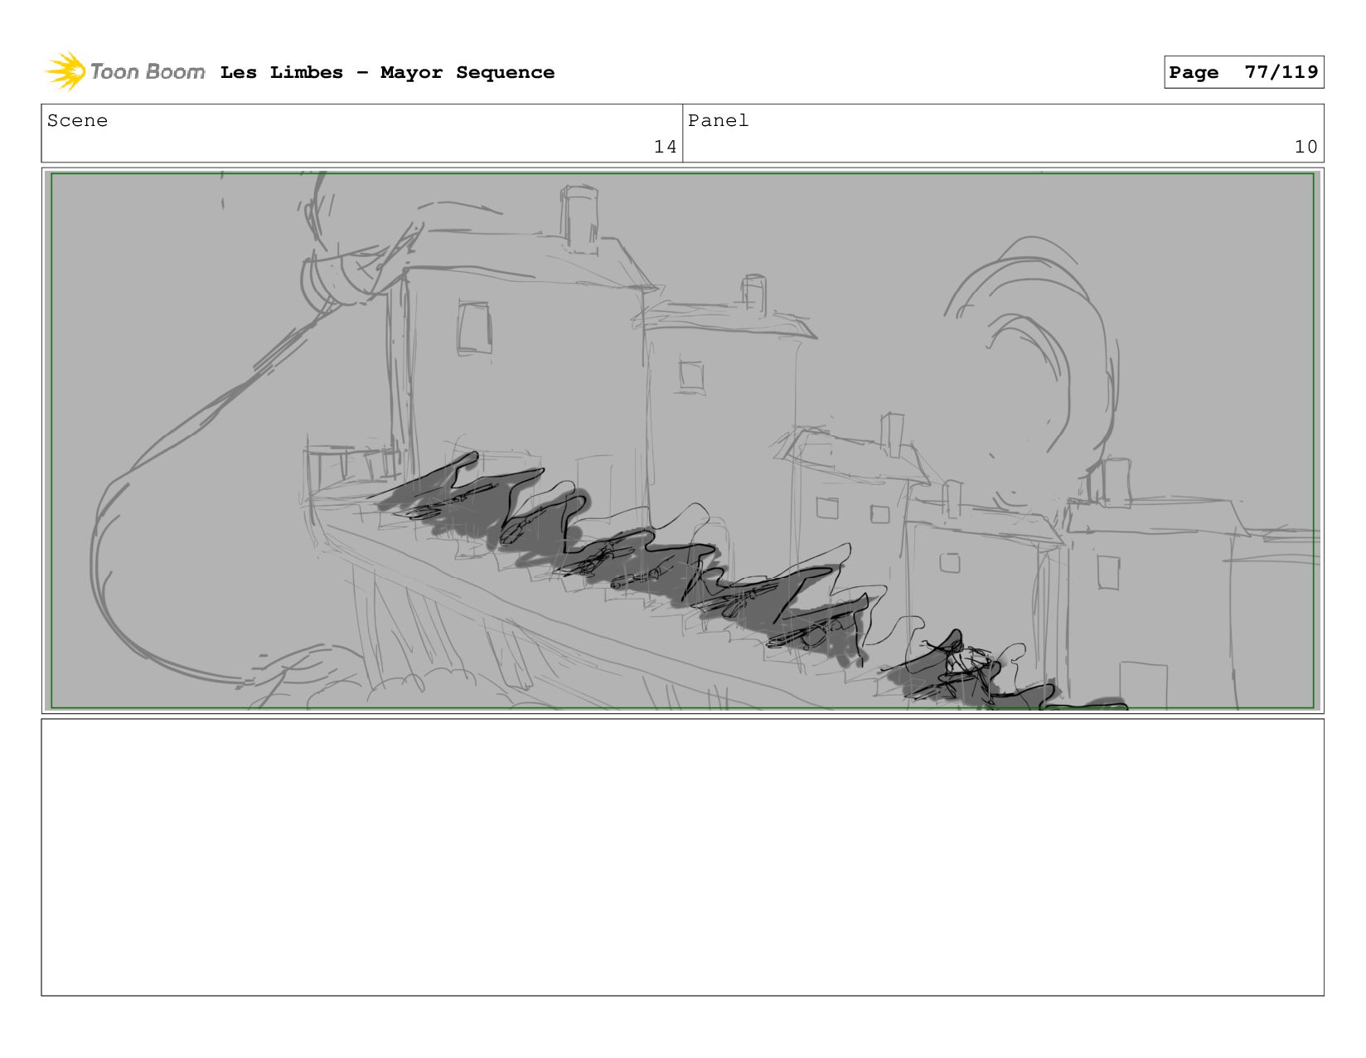Click the storyboard panel sketch image

pos(682,440)
